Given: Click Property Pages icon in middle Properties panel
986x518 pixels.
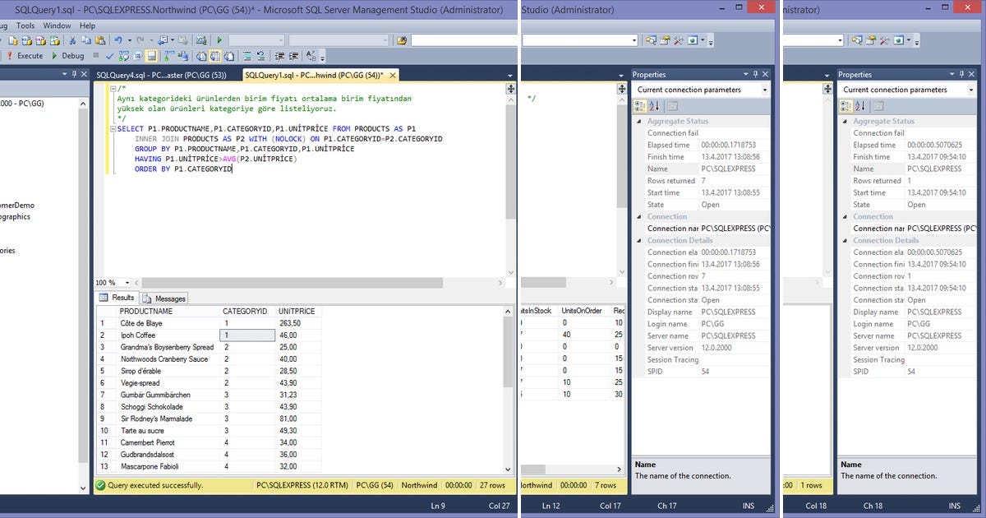Looking at the screenshot, I should 673,106.
